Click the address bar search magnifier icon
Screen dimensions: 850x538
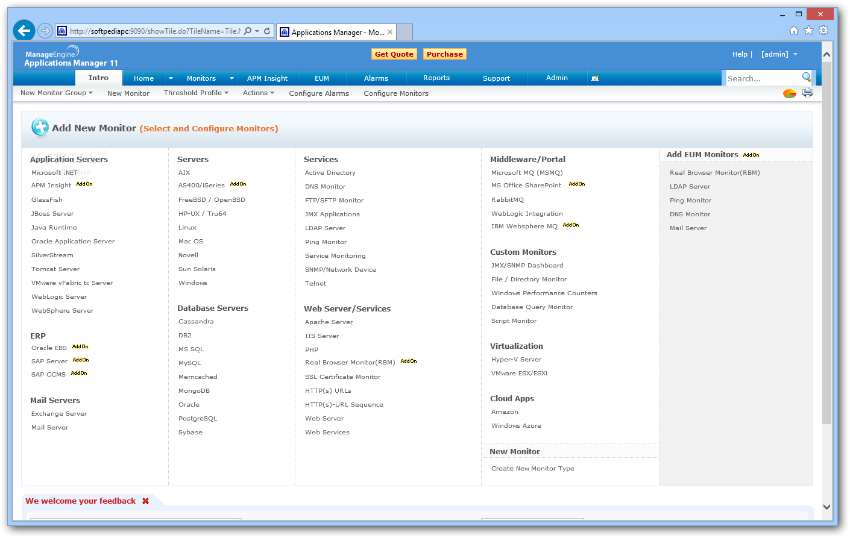click(x=247, y=31)
